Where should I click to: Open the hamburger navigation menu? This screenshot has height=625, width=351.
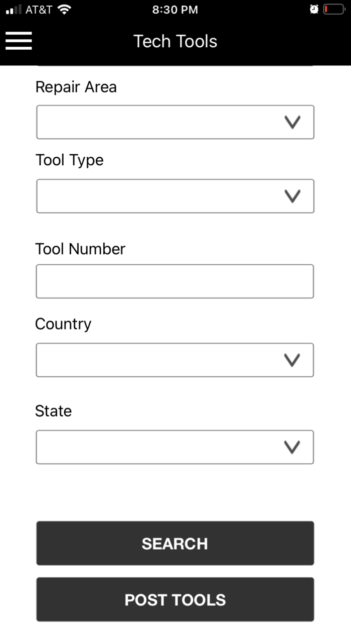[19, 41]
